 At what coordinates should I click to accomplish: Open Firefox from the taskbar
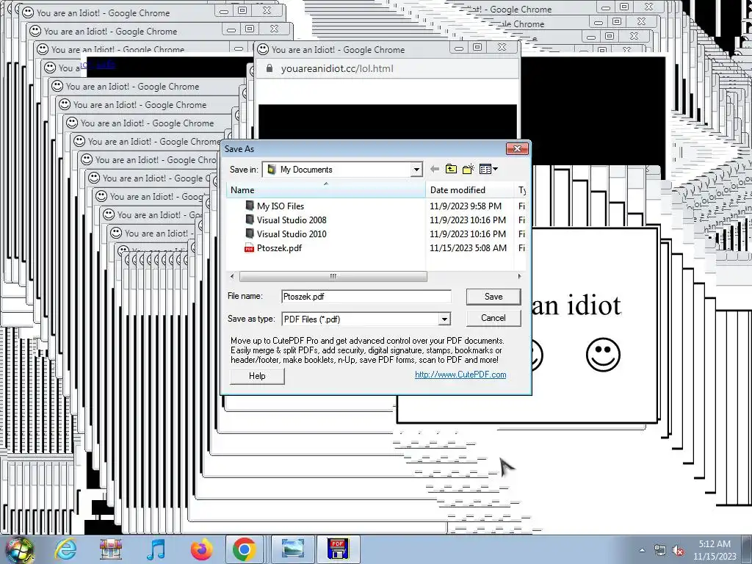tap(201, 549)
